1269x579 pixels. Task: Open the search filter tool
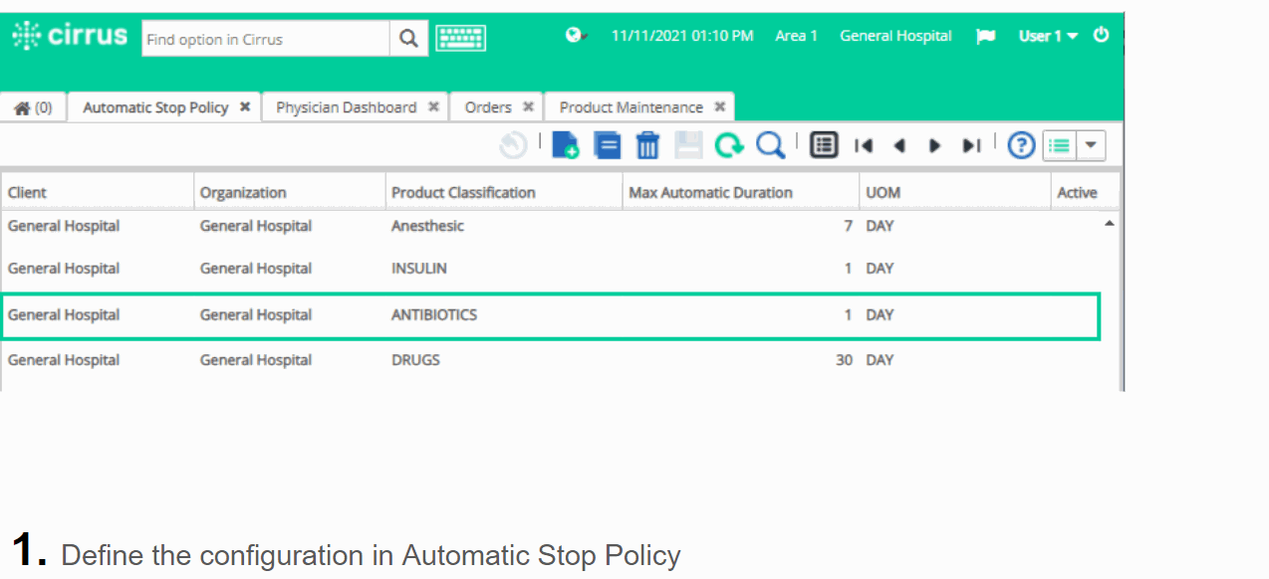(x=769, y=144)
